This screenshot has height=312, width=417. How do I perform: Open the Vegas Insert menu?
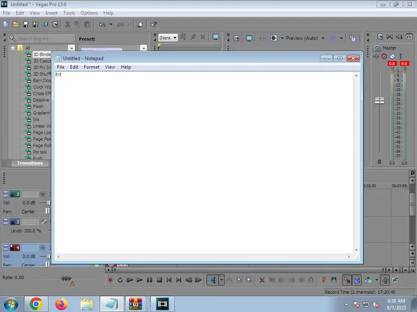[x=51, y=13]
